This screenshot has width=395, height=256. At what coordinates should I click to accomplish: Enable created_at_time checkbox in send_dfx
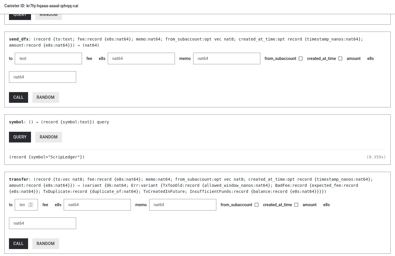click(x=340, y=58)
